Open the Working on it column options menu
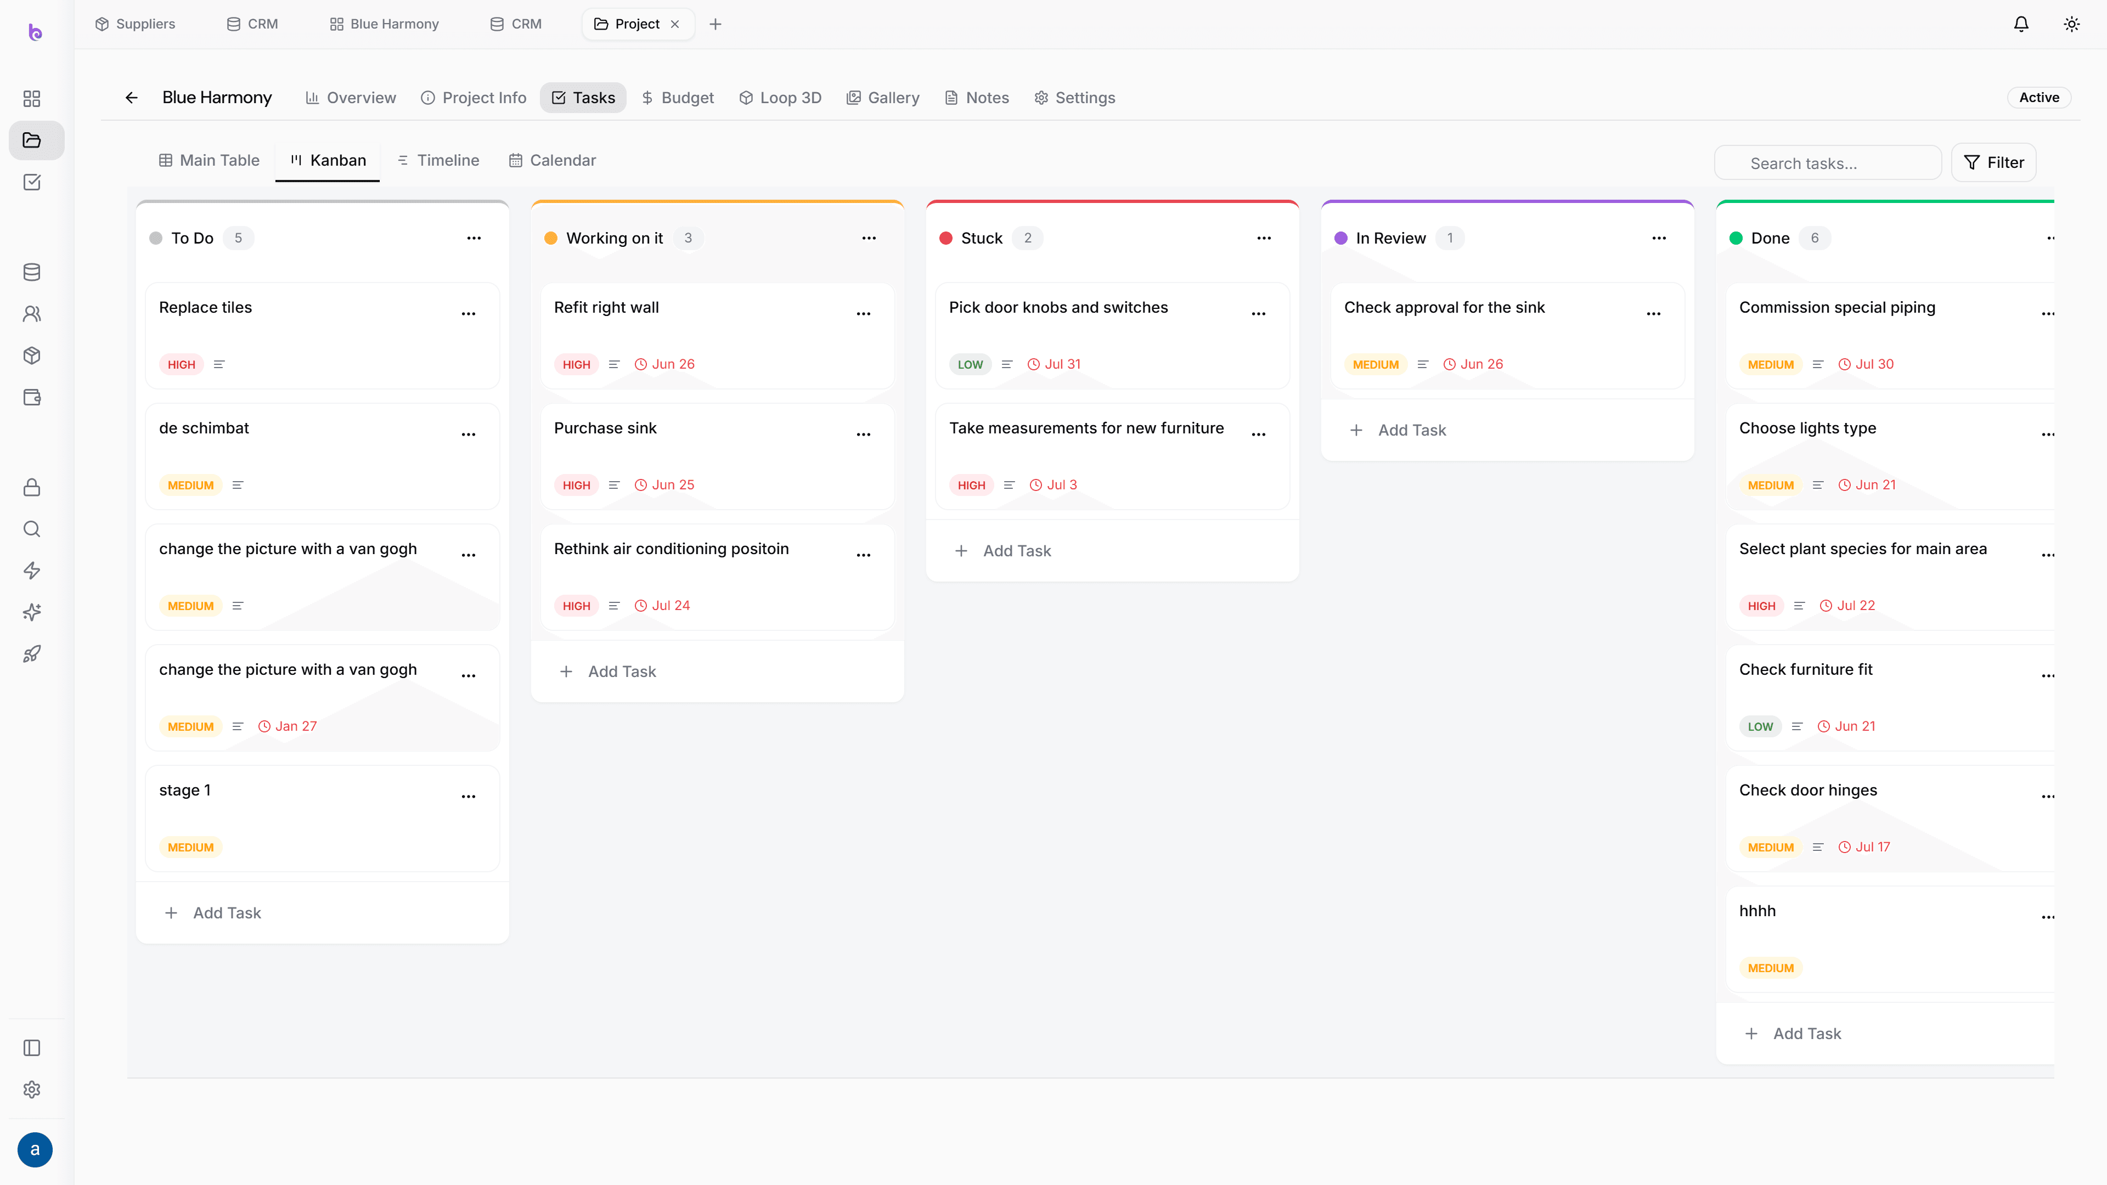2107x1185 pixels. tap(870, 239)
